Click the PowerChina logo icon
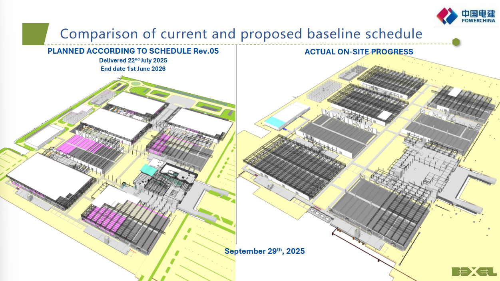500x281 pixels. (466, 16)
